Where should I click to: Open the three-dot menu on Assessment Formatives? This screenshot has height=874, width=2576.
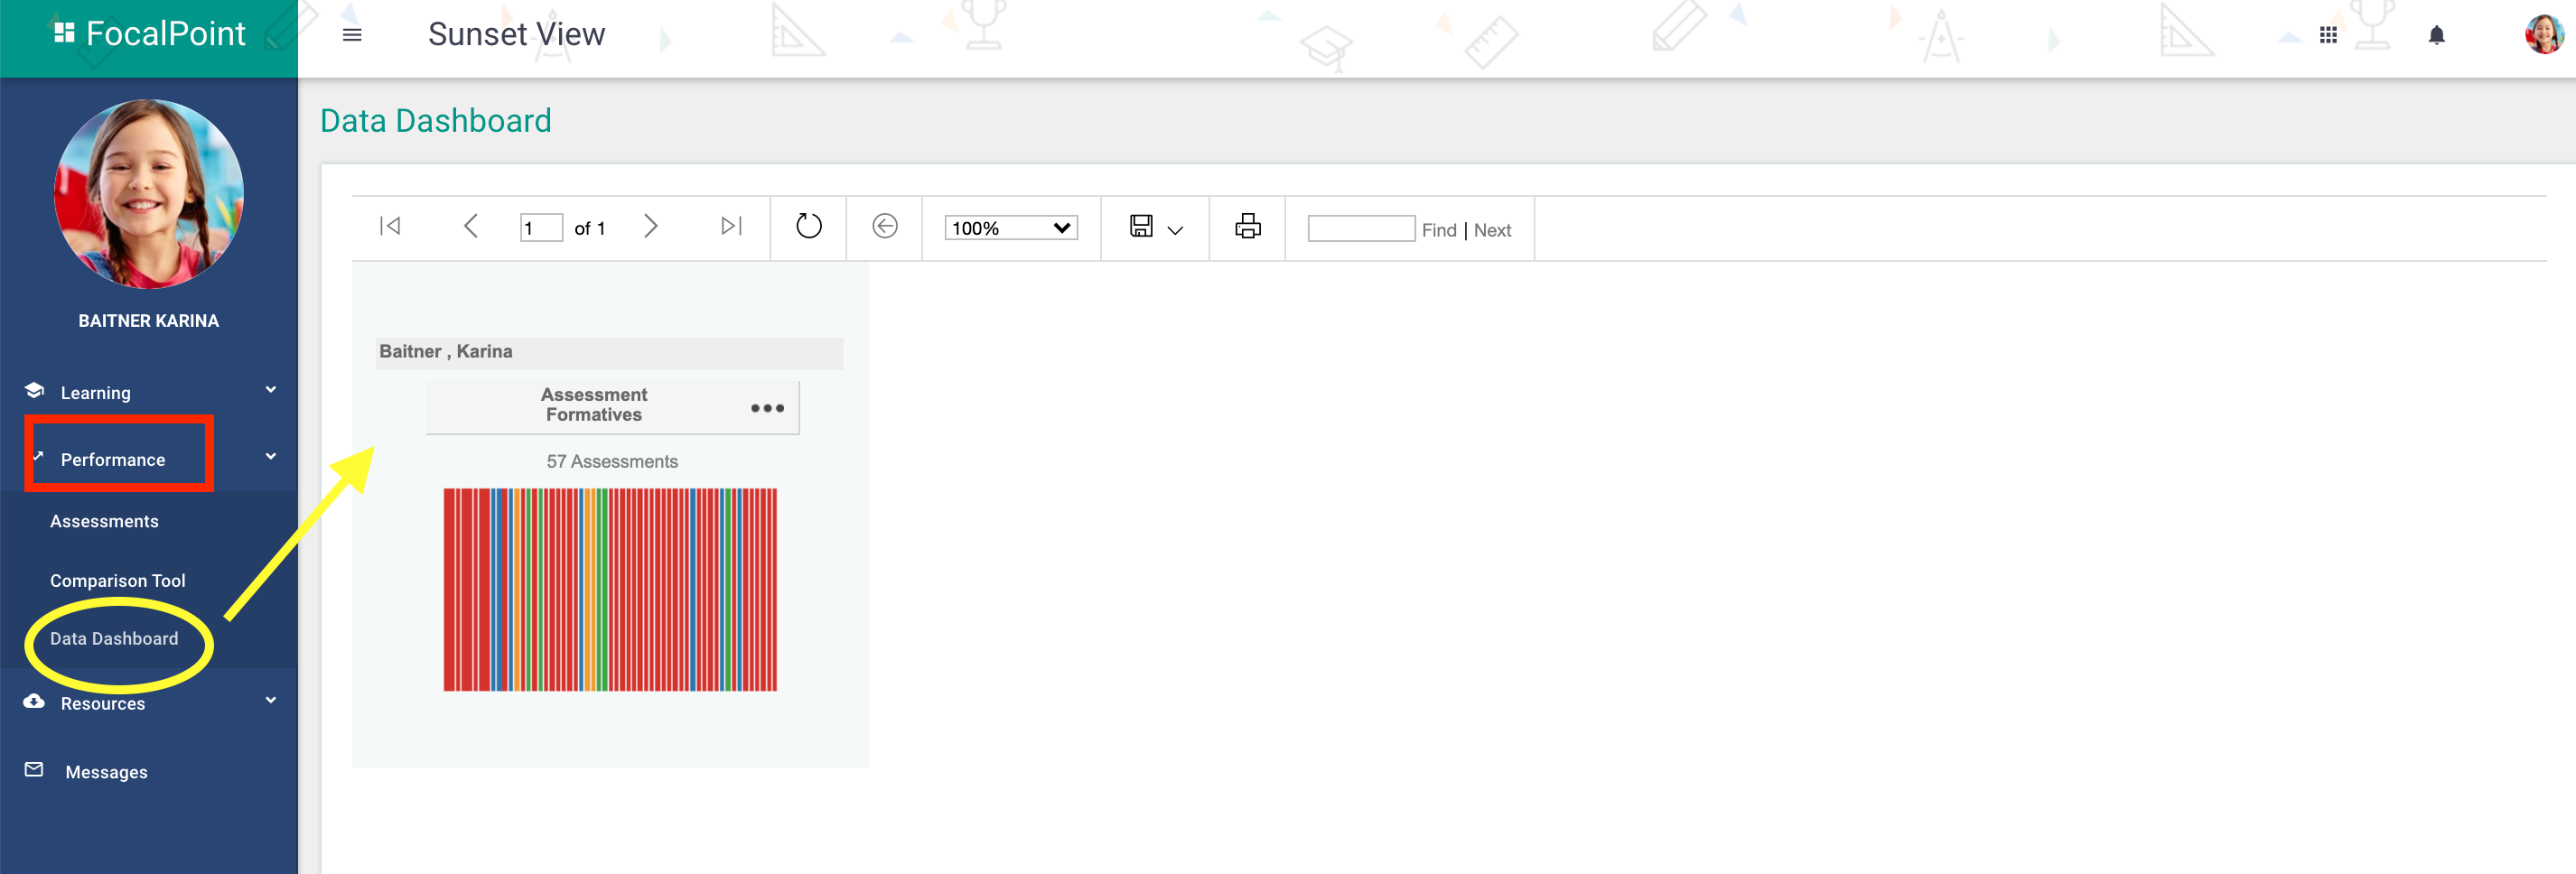pos(767,408)
